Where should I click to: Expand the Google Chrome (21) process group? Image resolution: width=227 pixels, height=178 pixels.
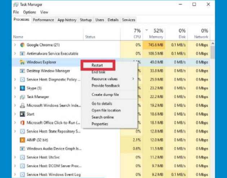(x=15, y=45)
